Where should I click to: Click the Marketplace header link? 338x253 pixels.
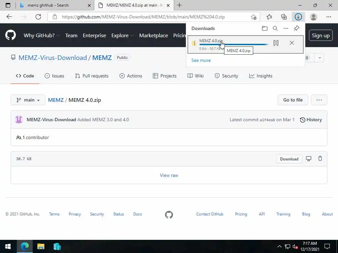point(153,36)
